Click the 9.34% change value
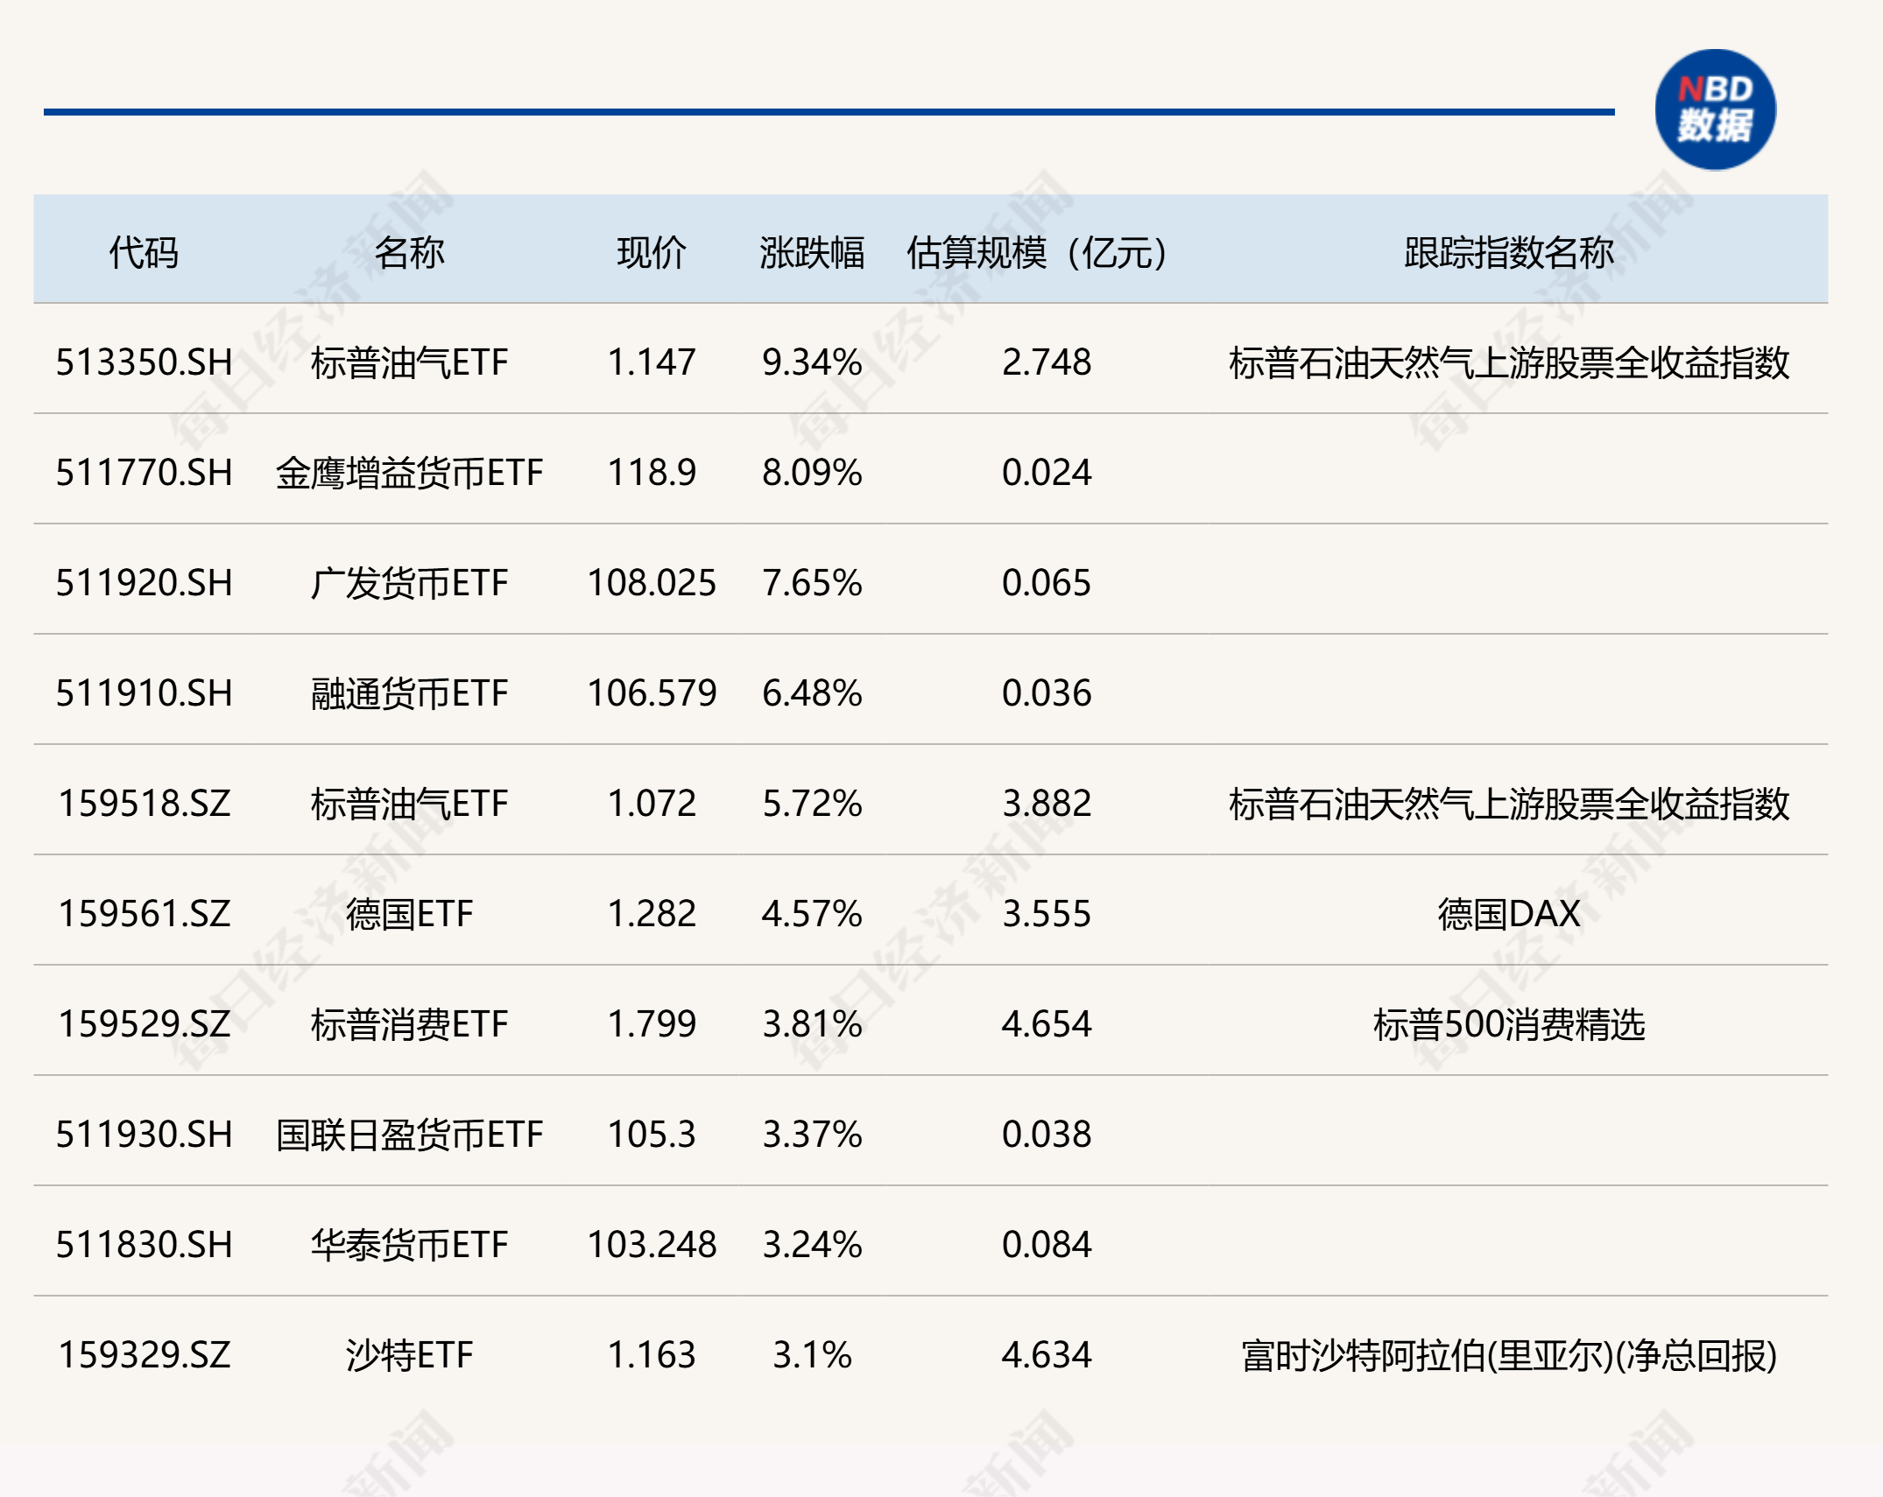 coord(811,362)
